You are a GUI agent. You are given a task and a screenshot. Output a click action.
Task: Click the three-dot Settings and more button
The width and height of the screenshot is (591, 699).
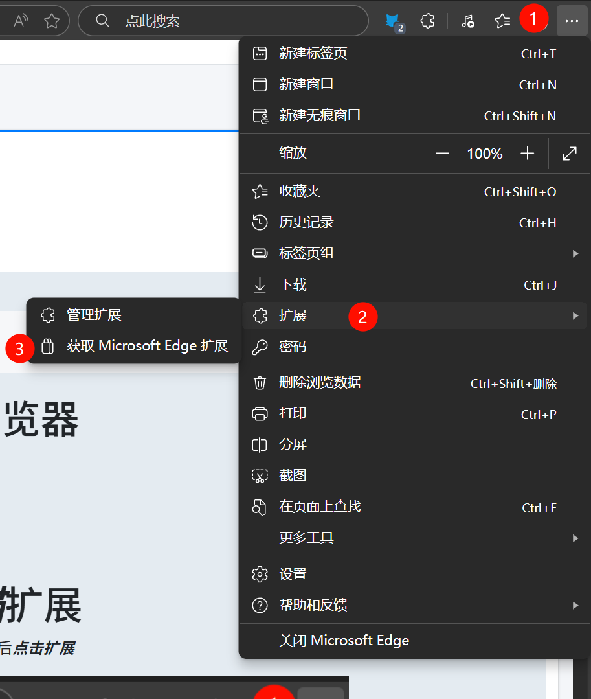(x=571, y=21)
